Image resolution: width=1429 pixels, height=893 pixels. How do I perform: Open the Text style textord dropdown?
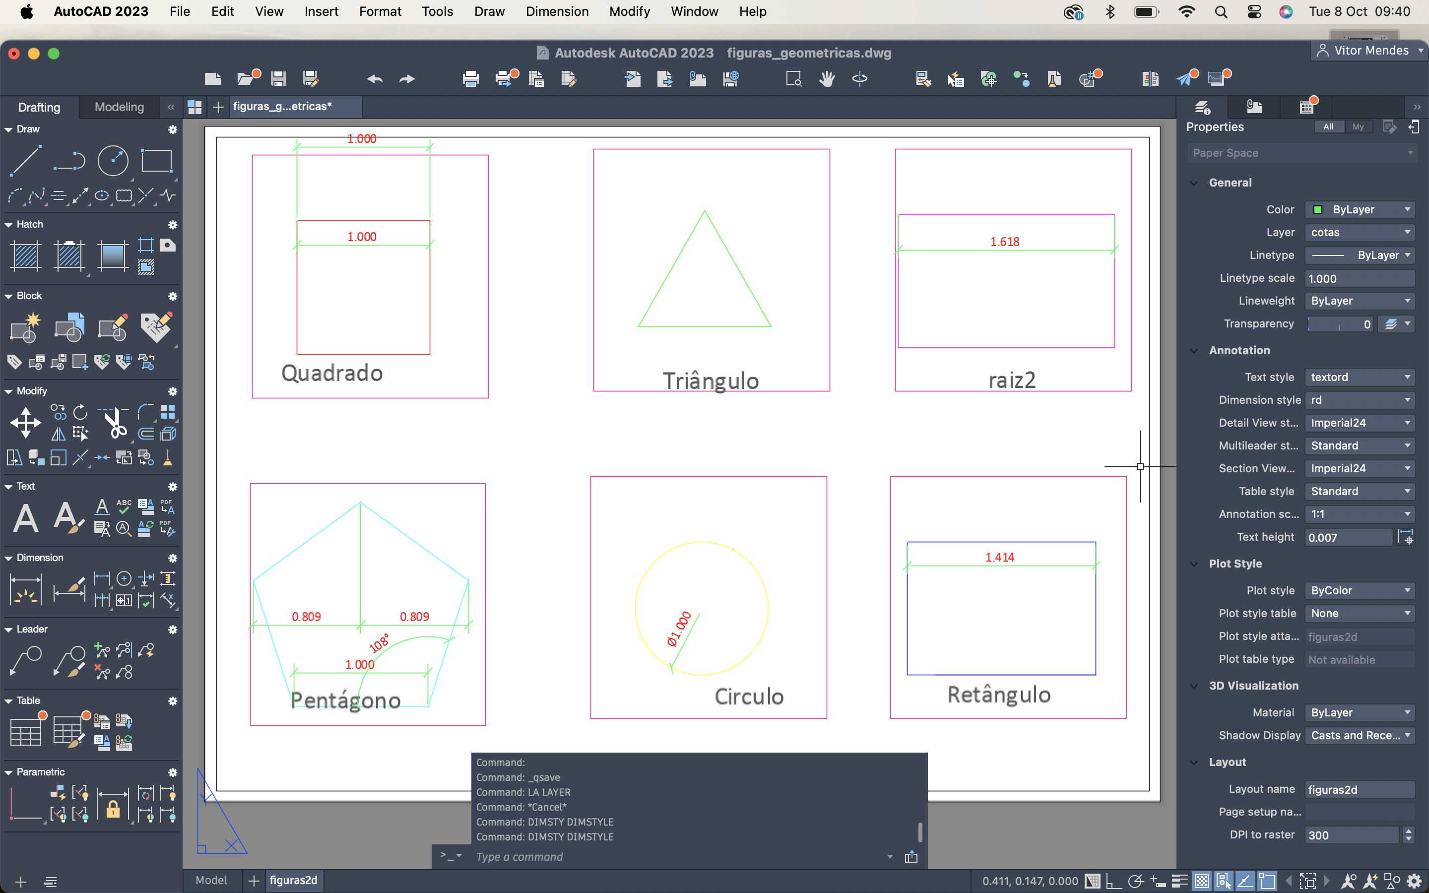[1360, 378]
